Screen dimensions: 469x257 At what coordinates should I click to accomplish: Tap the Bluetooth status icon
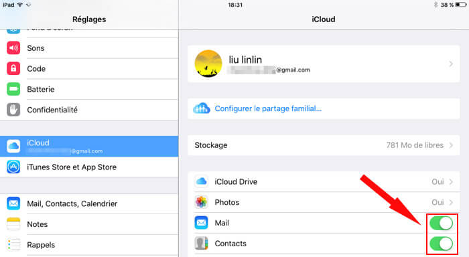(435, 5)
